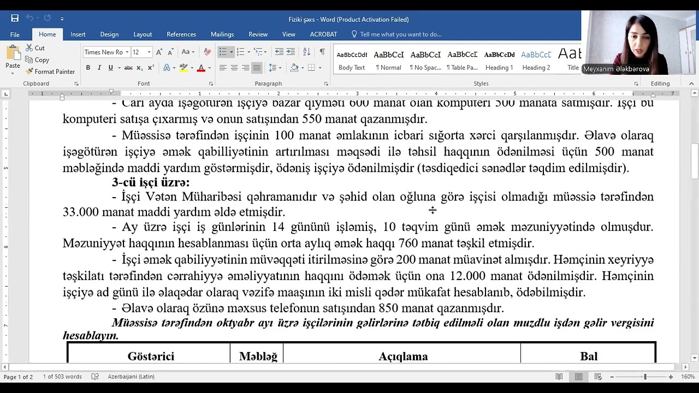Open the Font dialog launcher
The image size is (699, 393).
coord(211,84)
